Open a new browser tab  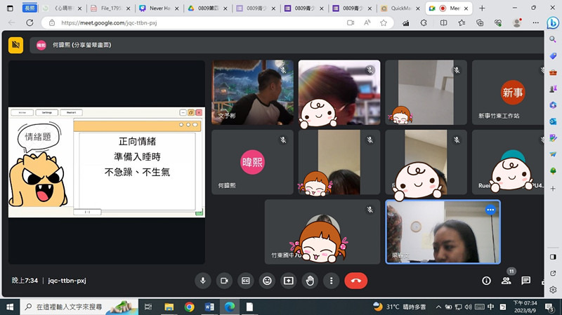click(x=482, y=8)
